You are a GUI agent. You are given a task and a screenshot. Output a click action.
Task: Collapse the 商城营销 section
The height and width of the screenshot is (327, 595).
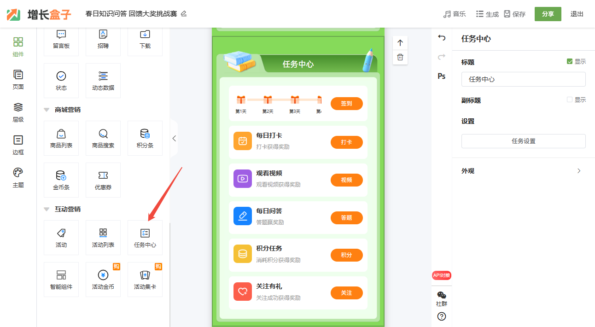coord(47,110)
